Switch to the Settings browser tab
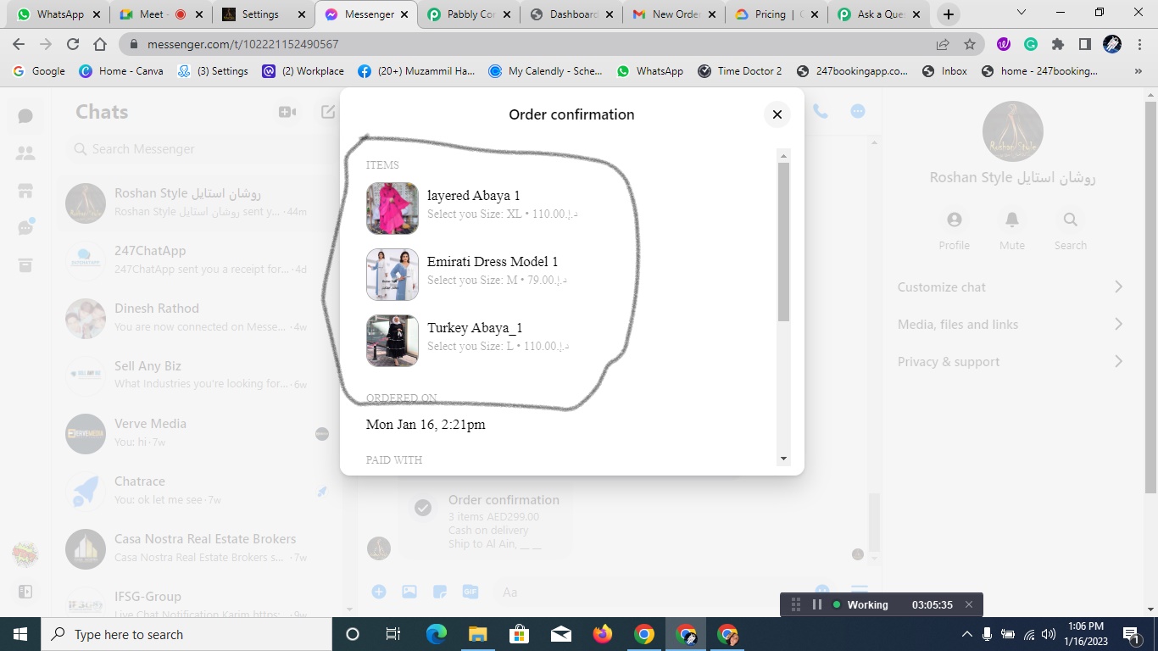The image size is (1158, 651). pos(263,14)
